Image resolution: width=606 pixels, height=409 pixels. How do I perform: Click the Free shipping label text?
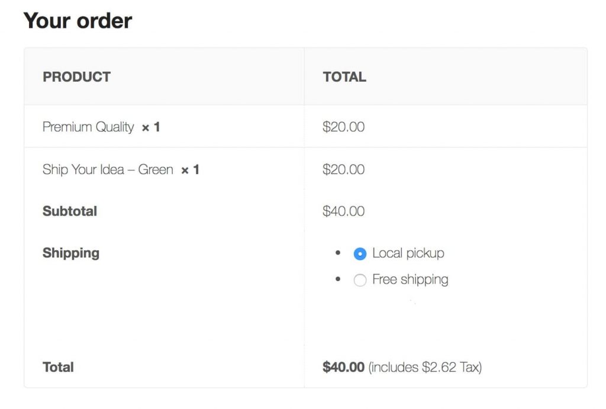tap(410, 279)
